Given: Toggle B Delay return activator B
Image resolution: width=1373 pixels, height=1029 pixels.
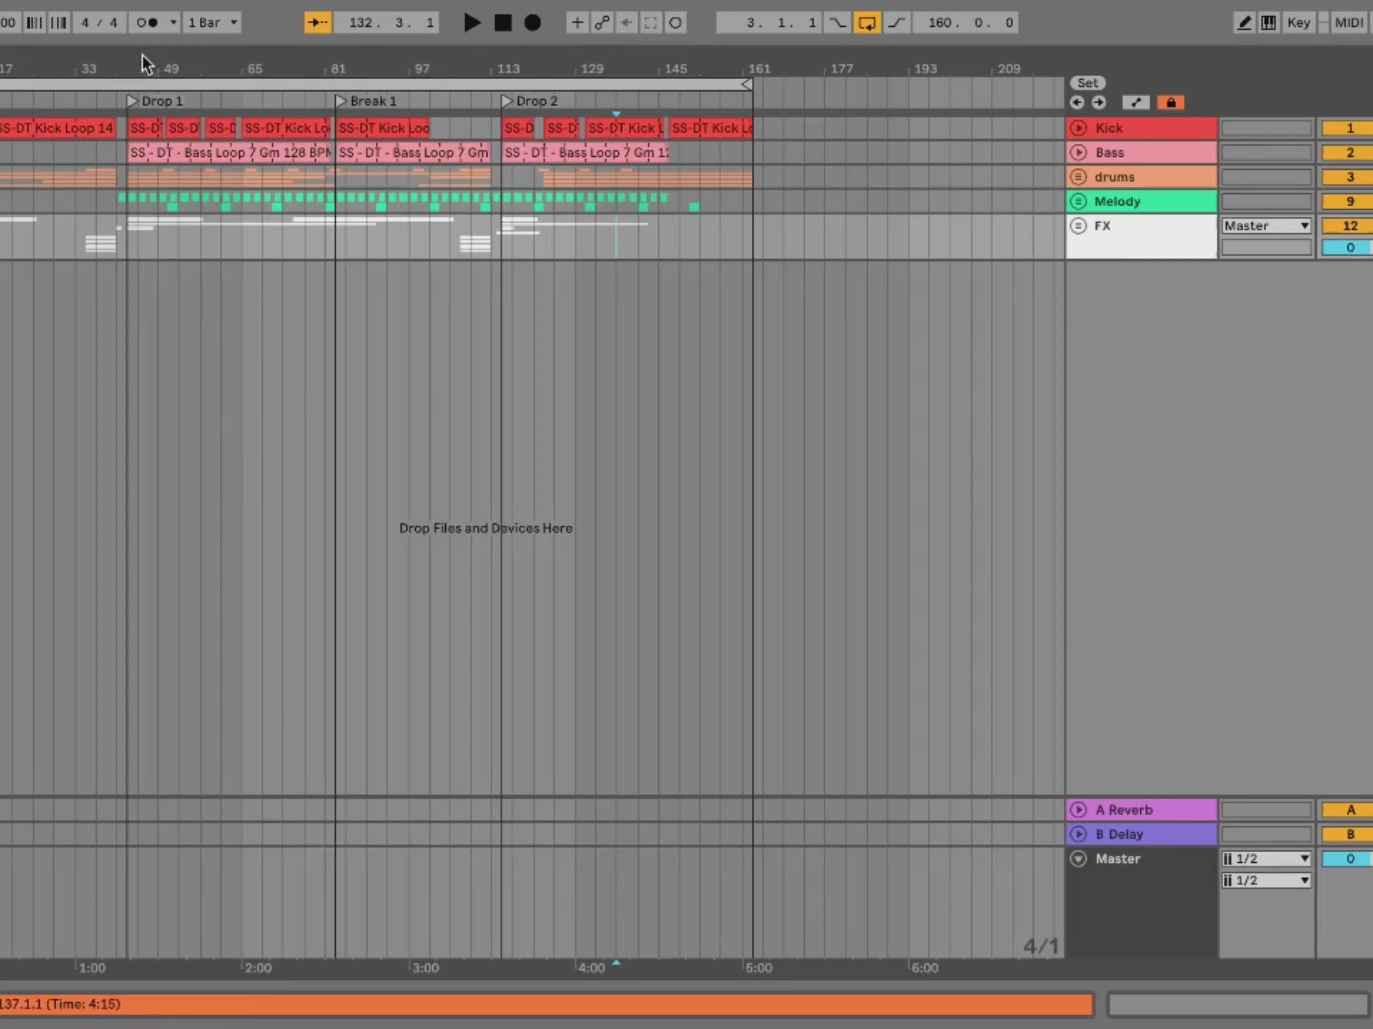Looking at the screenshot, I should [1348, 834].
